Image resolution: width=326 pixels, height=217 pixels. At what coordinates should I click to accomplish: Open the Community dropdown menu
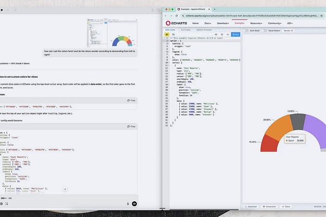tap(274, 23)
